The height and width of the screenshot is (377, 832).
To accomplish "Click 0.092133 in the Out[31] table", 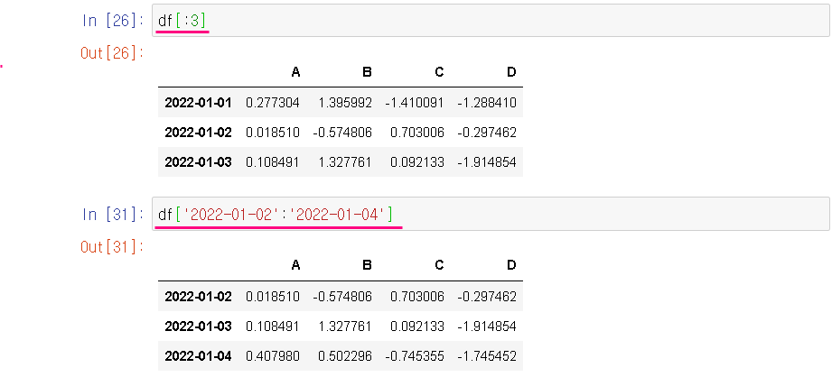I will click(x=417, y=326).
